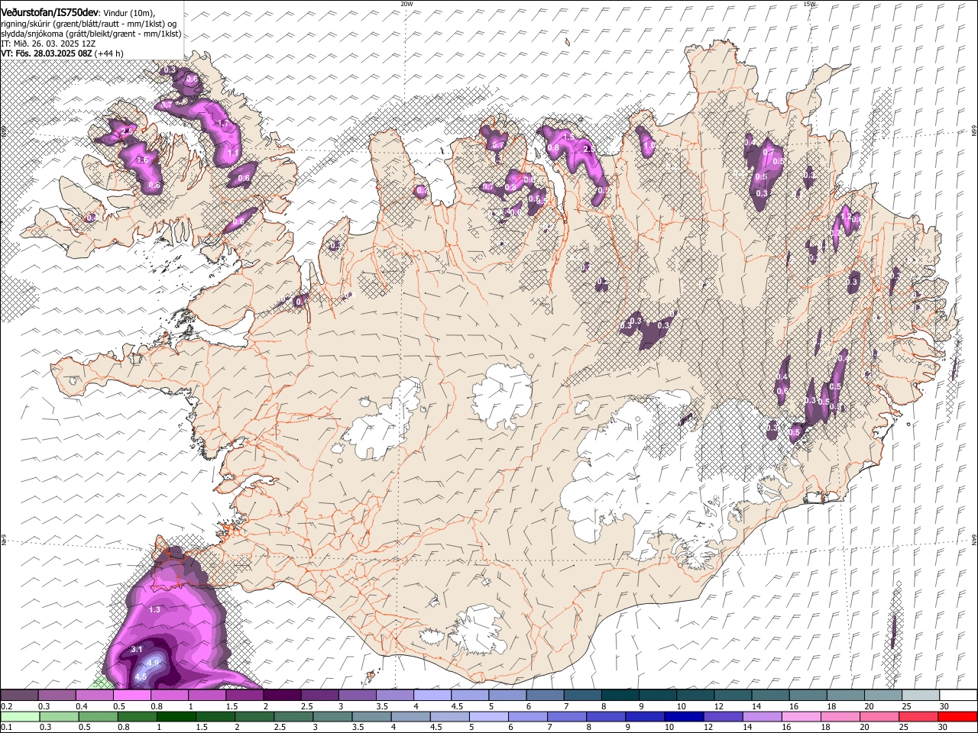Click the '12' label on the upper scale

click(717, 706)
